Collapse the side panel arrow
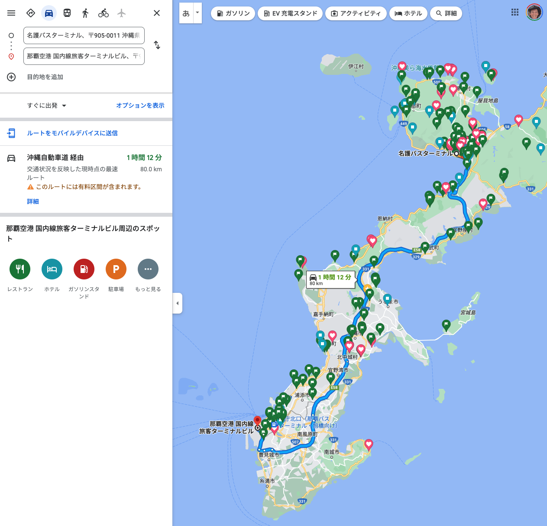Viewport: 547px width, 526px height. (177, 303)
